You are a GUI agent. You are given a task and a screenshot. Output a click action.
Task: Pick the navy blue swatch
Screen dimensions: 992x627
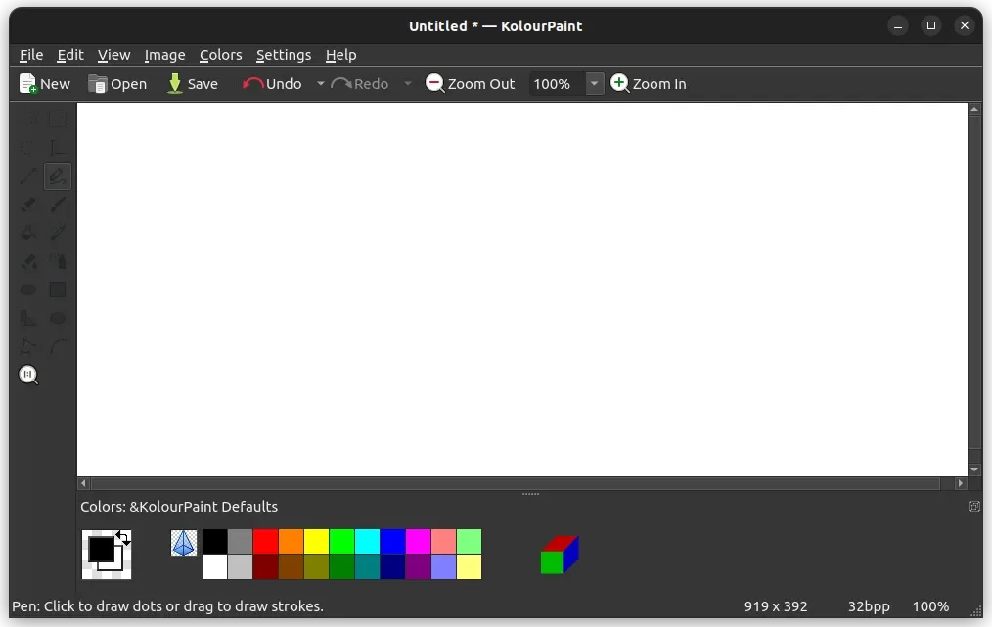tap(393, 567)
